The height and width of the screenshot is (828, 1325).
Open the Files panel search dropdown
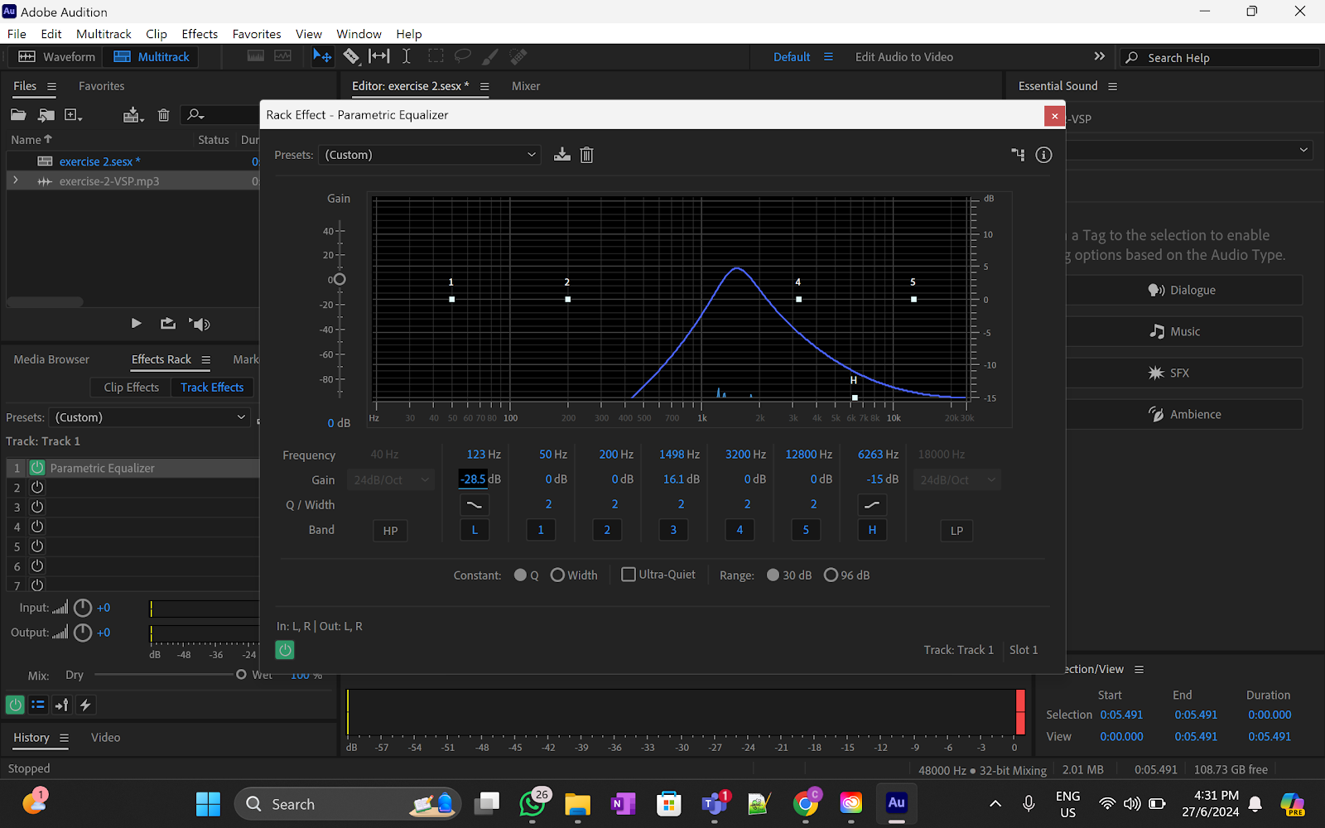click(x=195, y=114)
